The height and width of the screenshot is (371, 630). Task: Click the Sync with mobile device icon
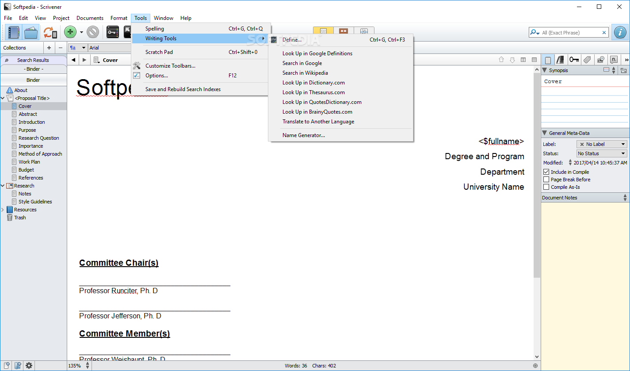(x=50, y=32)
